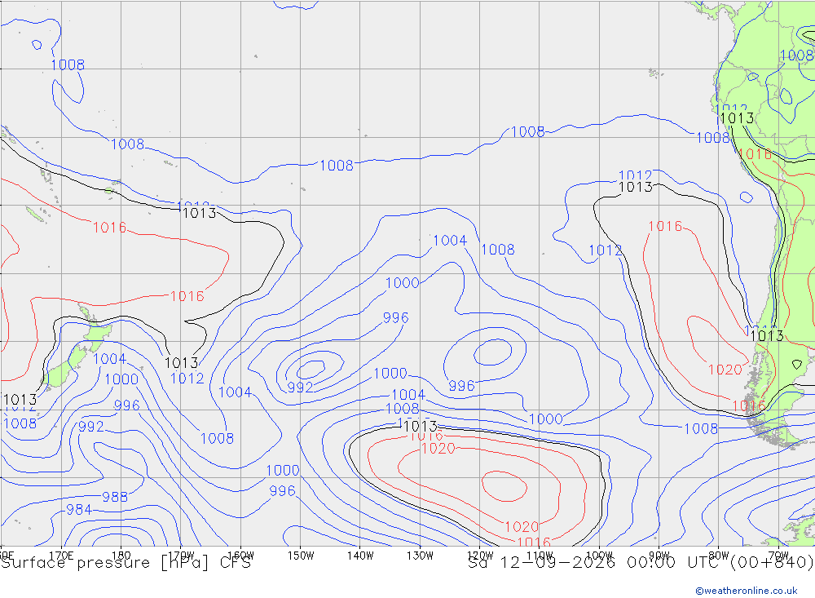Image resolution: width=815 pixels, height=598 pixels.
Task: Click the 988 isobar label
Action: click(115, 497)
